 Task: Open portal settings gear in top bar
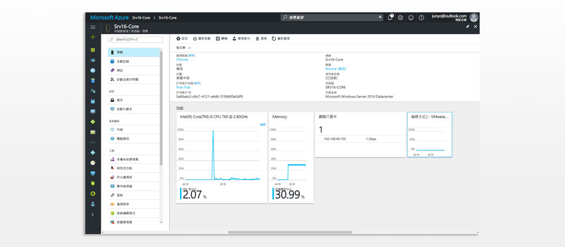tap(400, 18)
